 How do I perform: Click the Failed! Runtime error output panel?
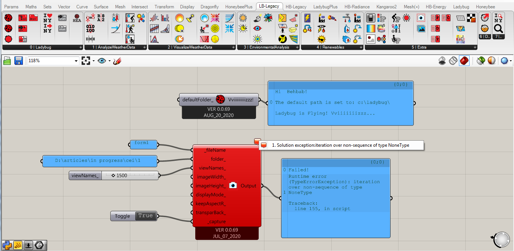(336, 198)
